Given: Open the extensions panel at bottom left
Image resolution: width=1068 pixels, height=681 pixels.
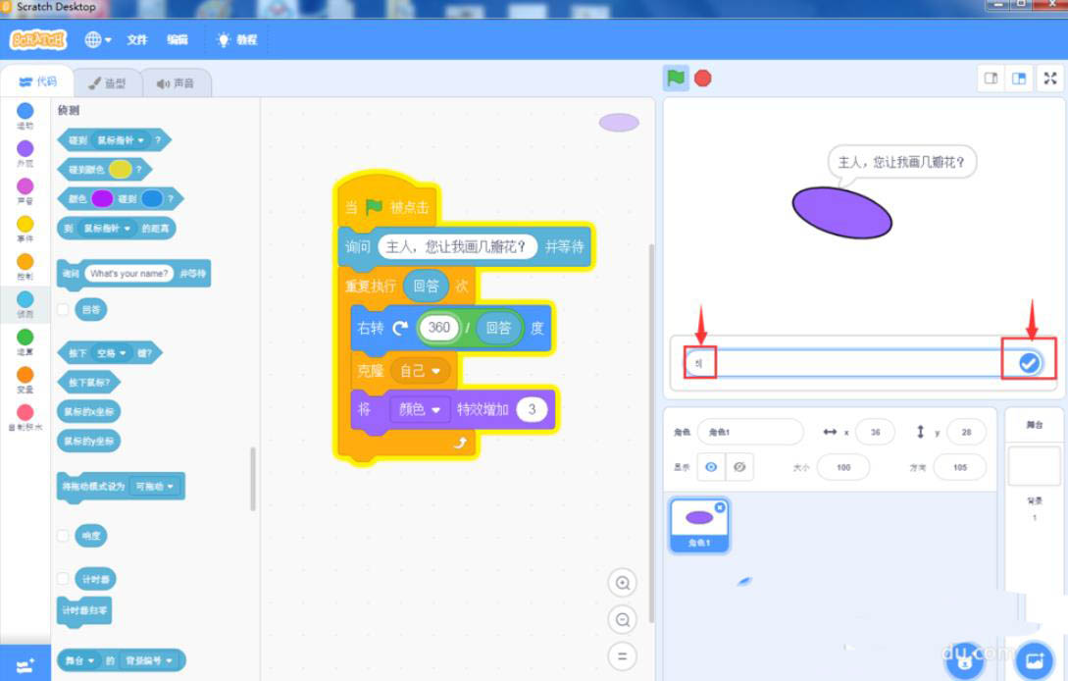Looking at the screenshot, I should pos(25,665).
